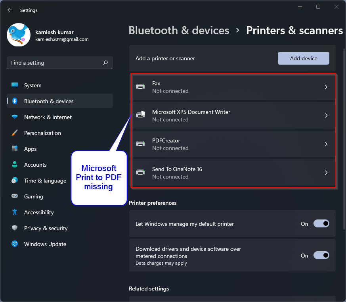Click the Personalization brush icon
Viewport: 346px width, 302px height.
[x=15, y=133]
